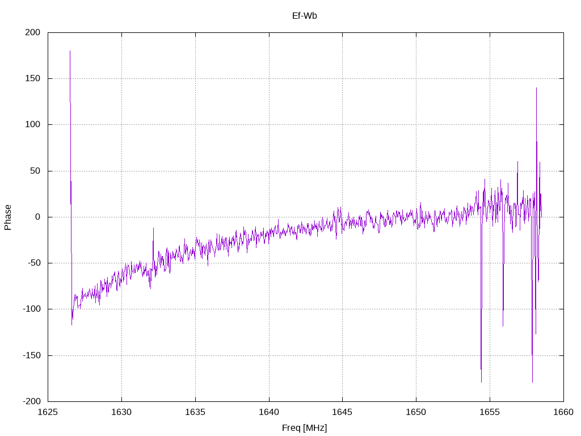
Task: Click the Phase axis label
Action: point(8,217)
